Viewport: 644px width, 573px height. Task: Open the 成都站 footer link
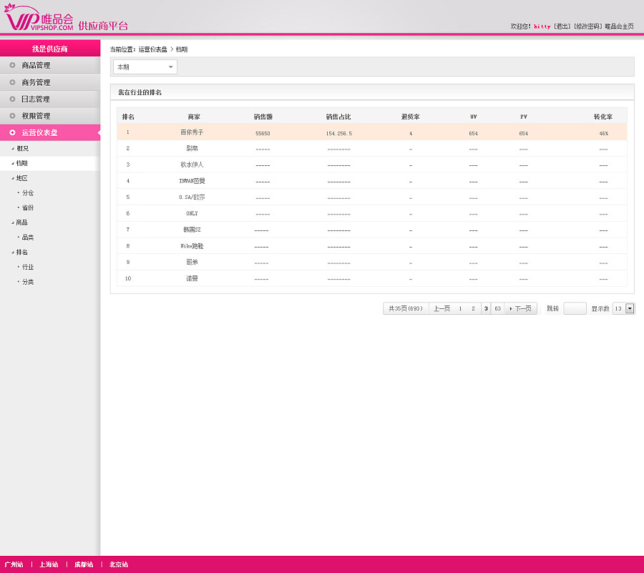point(84,564)
